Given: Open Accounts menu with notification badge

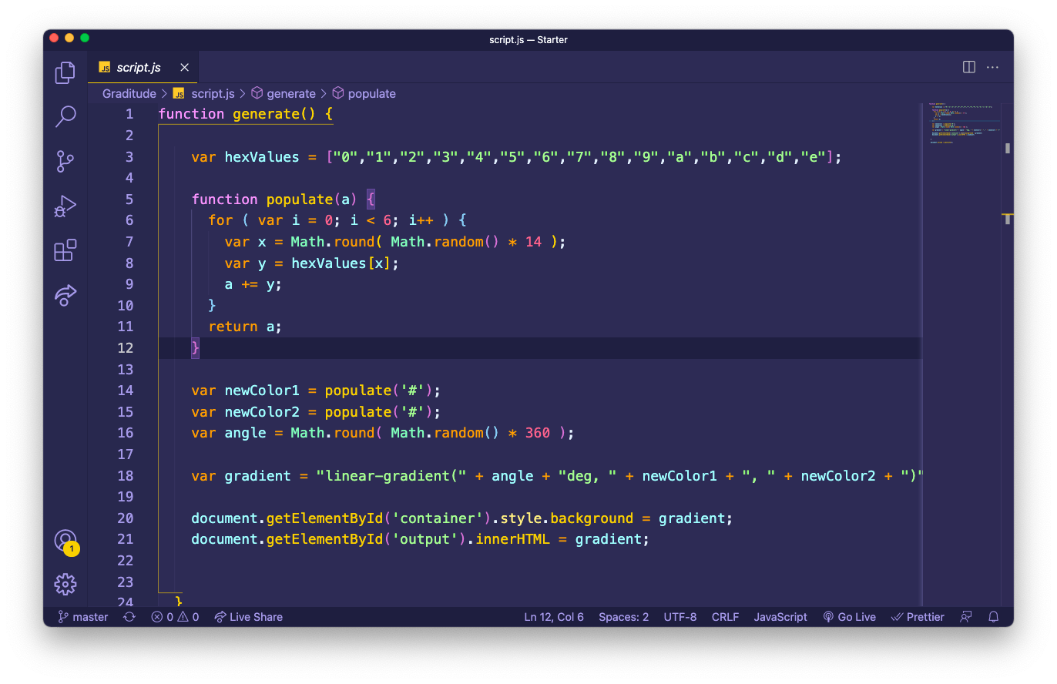Looking at the screenshot, I should 65,541.
